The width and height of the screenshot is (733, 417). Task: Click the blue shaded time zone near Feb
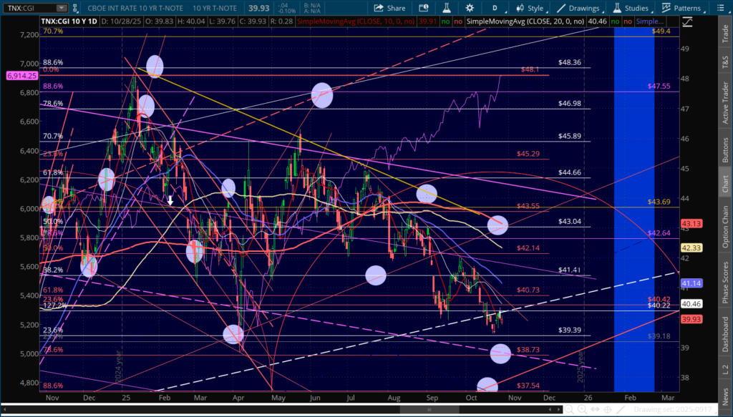(x=634, y=209)
